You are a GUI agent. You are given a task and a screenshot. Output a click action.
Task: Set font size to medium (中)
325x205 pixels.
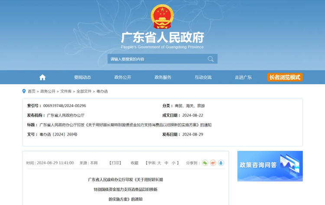click(166, 163)
